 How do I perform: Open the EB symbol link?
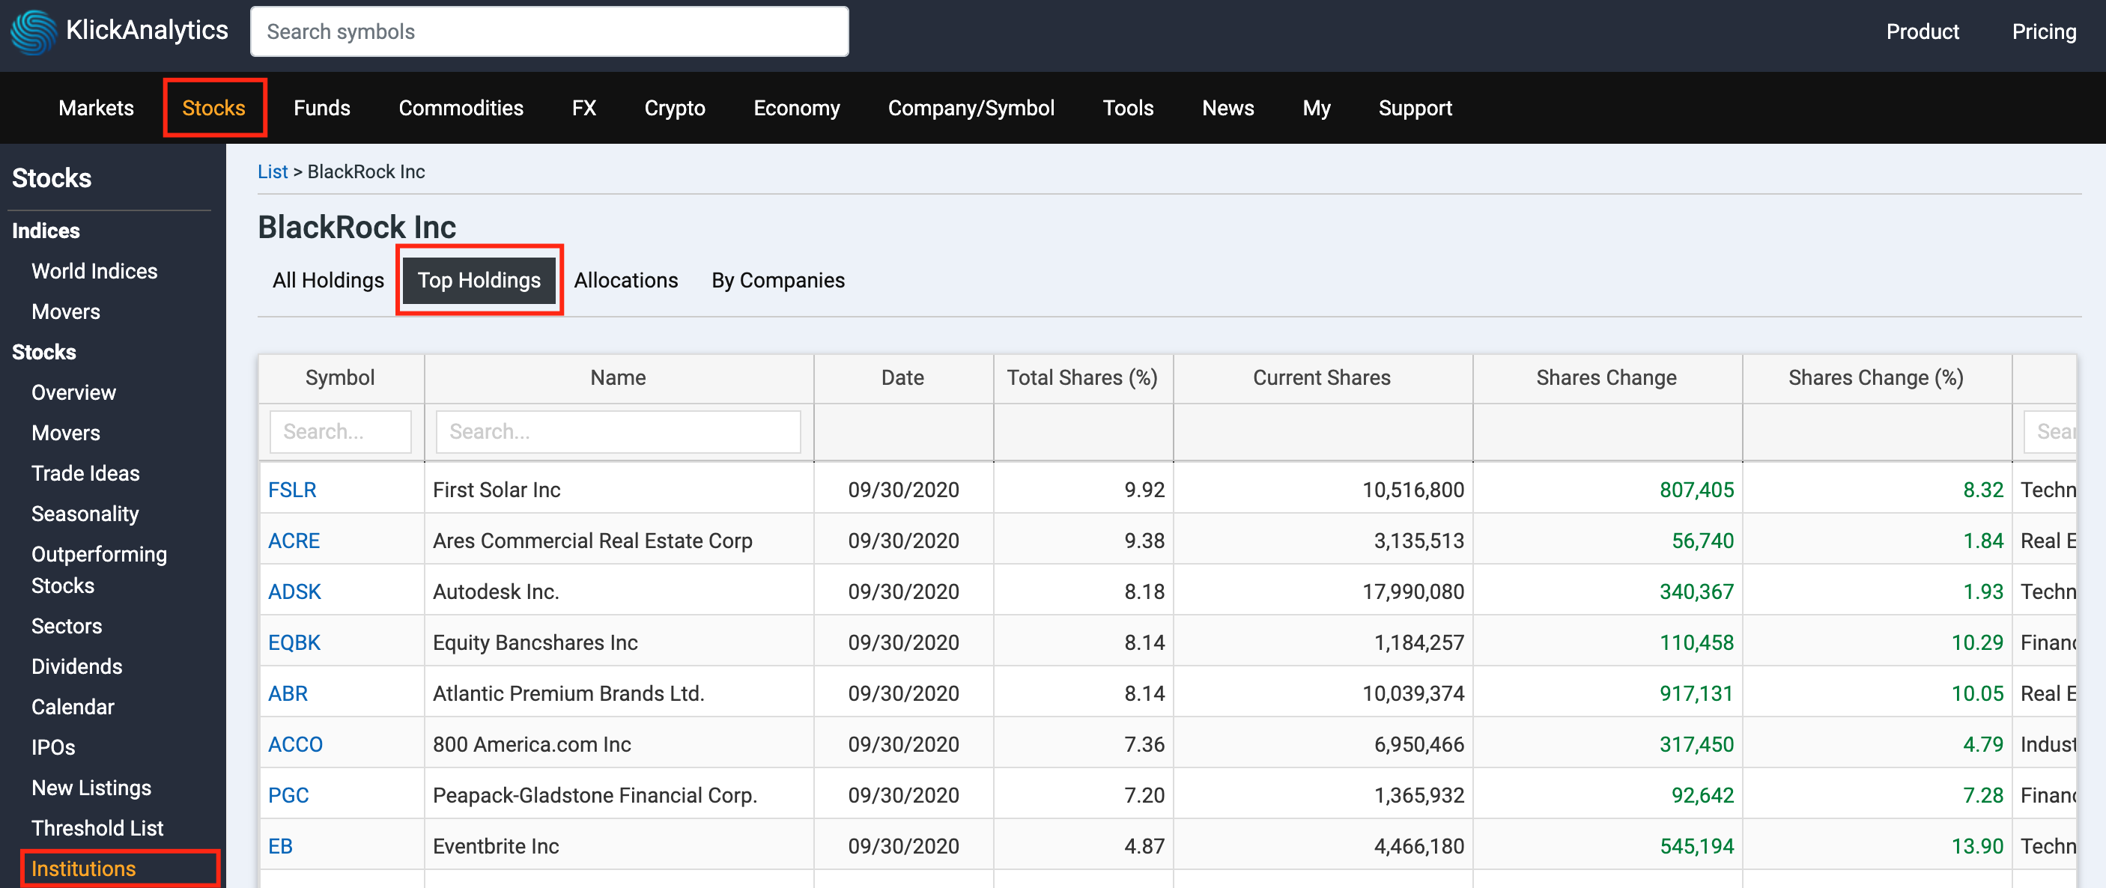280,846
